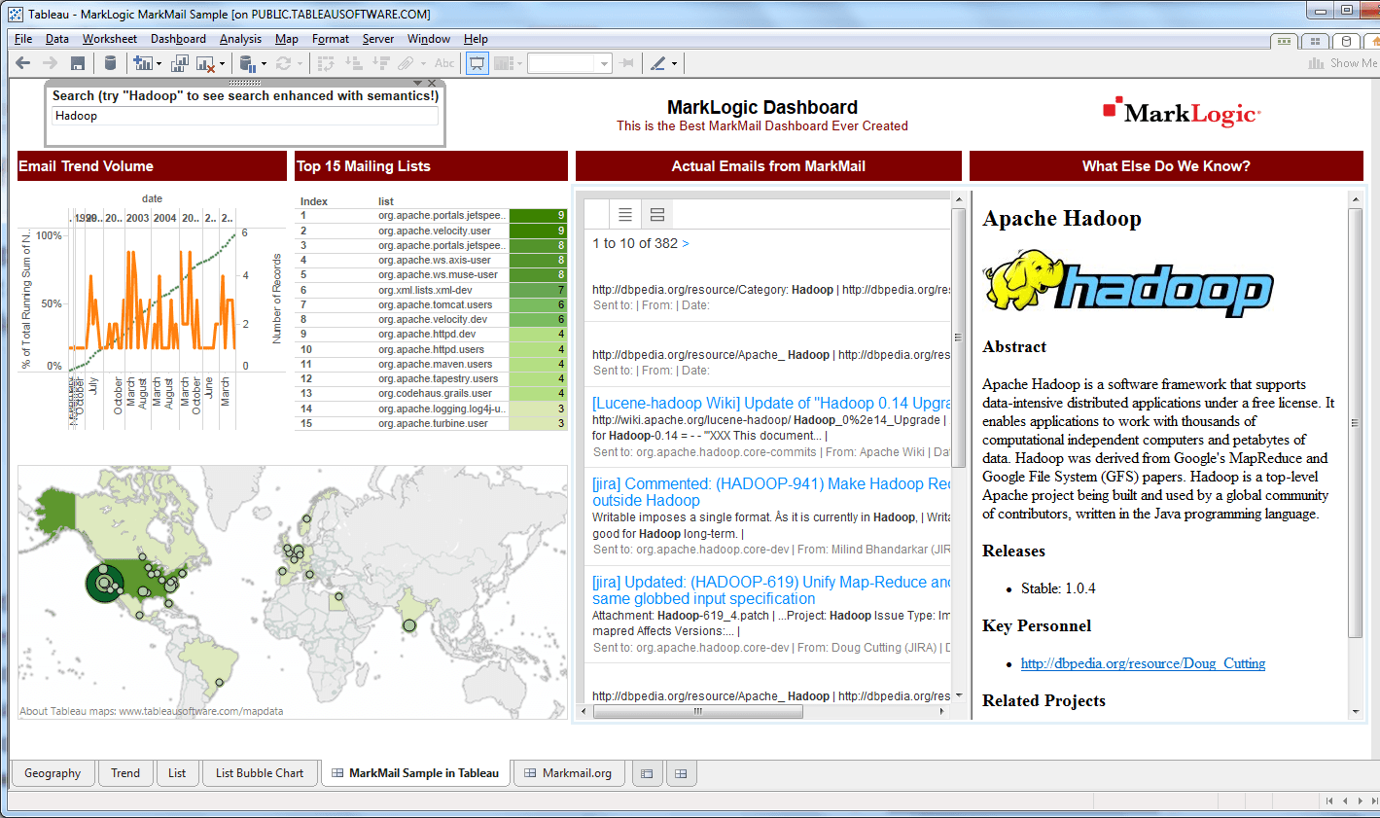This screenshot has width=1380, height=818.
Task: Click the Run Update refresh icon
Action: [x=284, y=63]
